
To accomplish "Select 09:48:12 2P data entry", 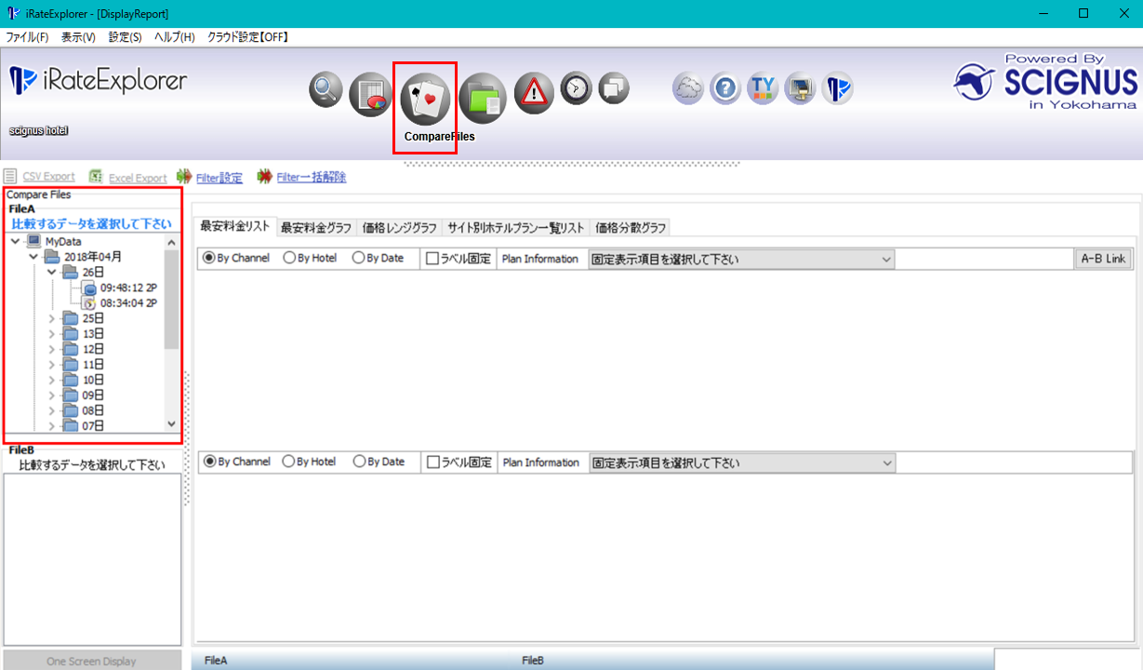I will 127,288.
